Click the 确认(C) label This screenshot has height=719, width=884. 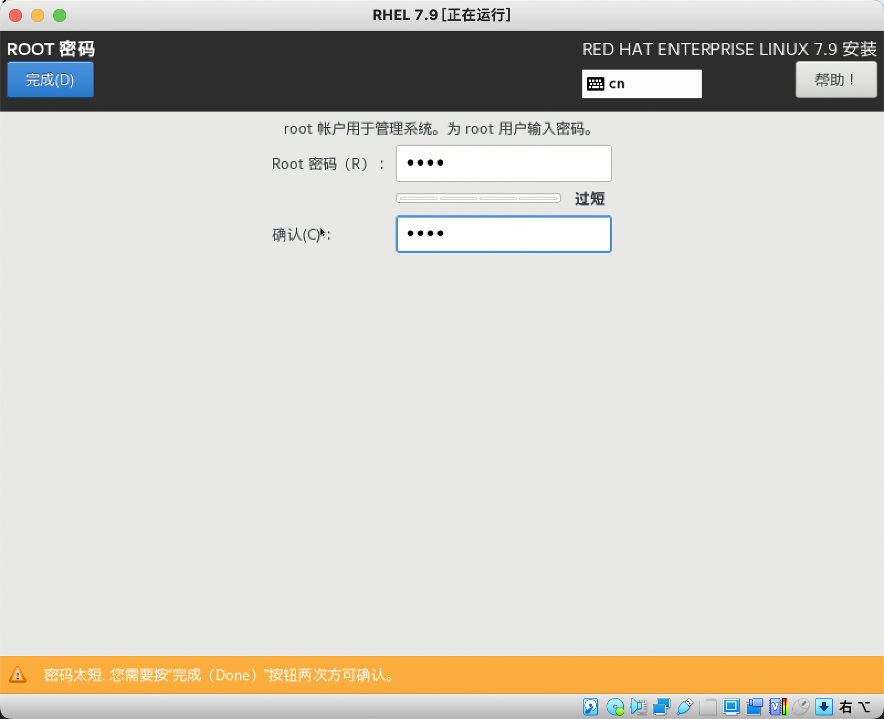[x=301, y=235]
